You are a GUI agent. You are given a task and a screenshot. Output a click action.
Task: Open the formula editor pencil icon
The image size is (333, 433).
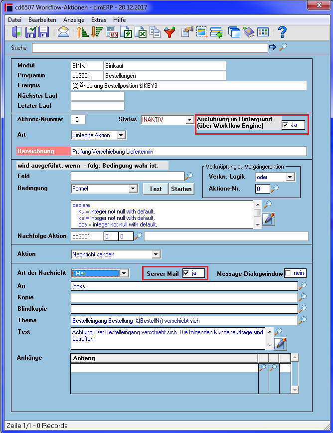(x=269, y=219)
